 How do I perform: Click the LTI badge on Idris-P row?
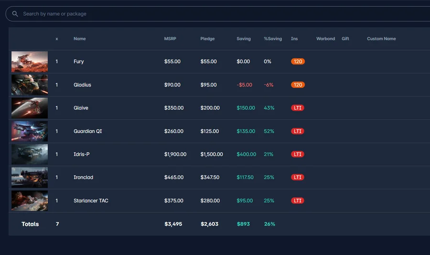(x=298, y=154)
